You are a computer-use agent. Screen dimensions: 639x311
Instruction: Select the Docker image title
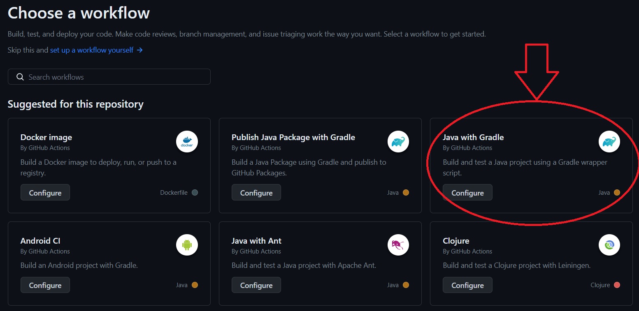46,137
